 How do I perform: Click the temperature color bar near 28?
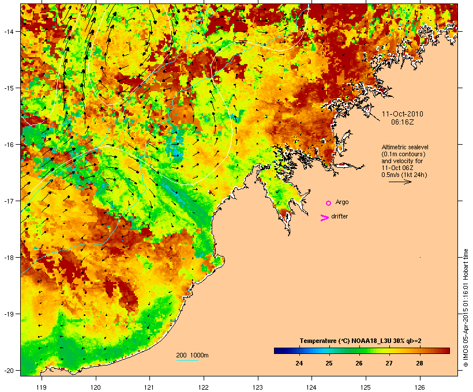coord(419,350)
